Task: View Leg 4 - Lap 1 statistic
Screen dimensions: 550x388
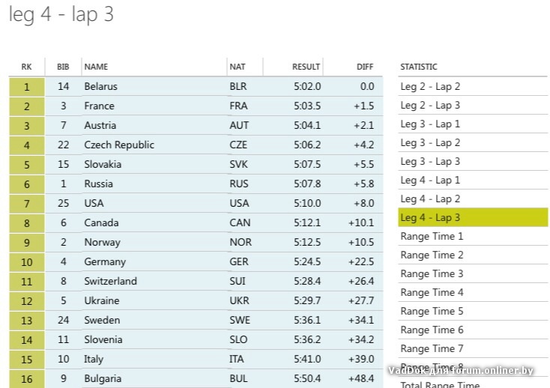Action: [x=431, y=181]
